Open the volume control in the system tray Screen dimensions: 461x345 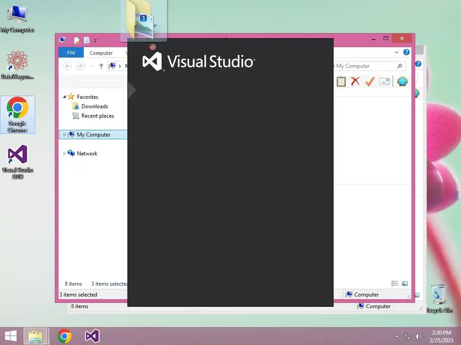pos(418,336)
